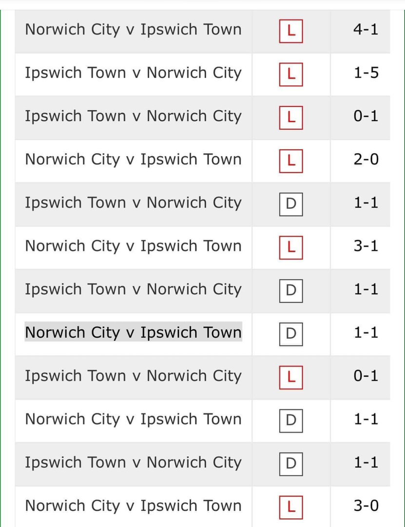Click the L badge in the 4-1 row
Screen dimensions: 405x527
pyautogui.click(x=291, y=32)
